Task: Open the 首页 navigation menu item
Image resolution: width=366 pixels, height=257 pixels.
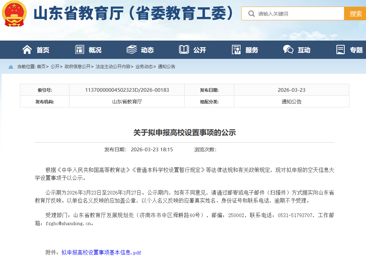Action: [x=43, y=50]
